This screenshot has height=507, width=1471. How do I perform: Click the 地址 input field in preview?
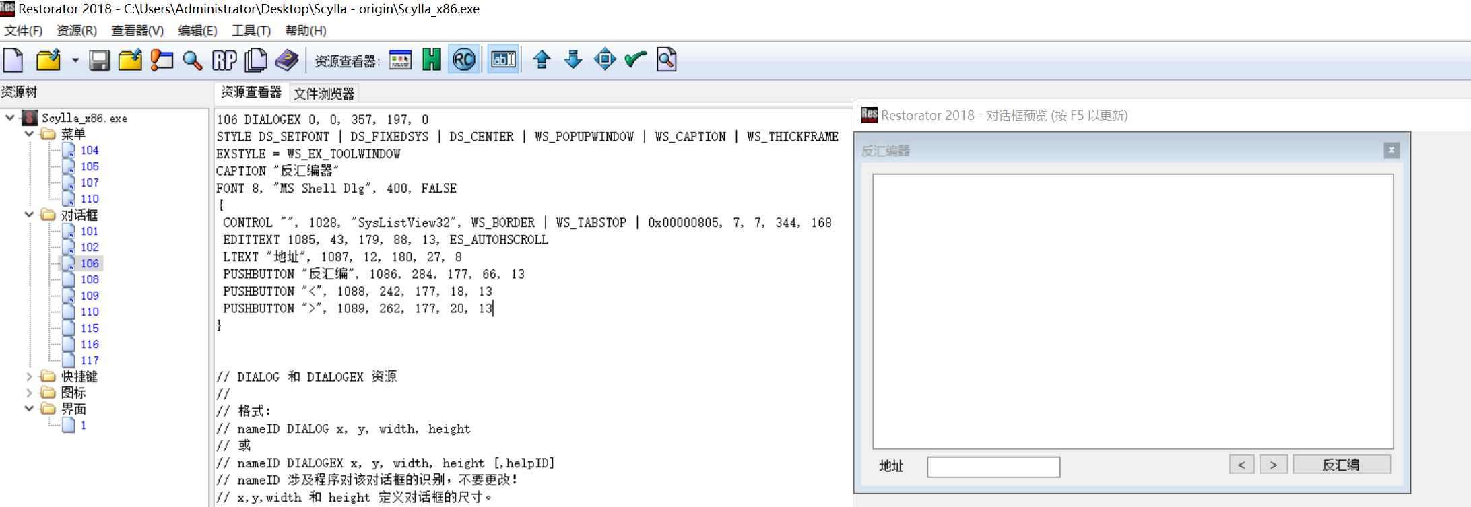[993, 467]
